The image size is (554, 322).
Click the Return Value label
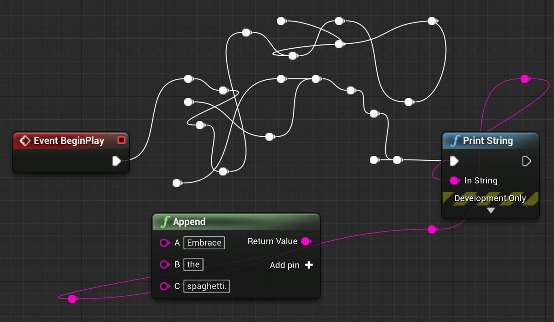point(272,241)
